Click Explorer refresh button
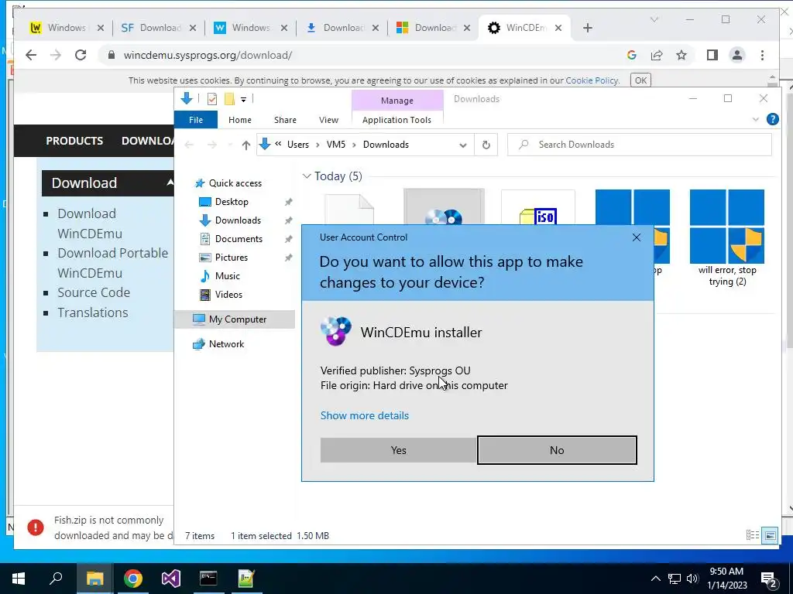Image resolution: width=793 pixels, height=594 pixels. 486,145
